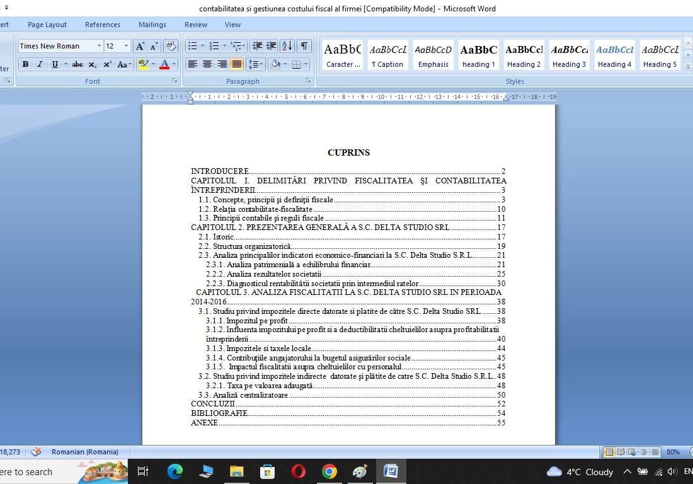Toggle bold formatting in the Font group
The height and width of the screenshot is (484, 693).
coord(26,64)
